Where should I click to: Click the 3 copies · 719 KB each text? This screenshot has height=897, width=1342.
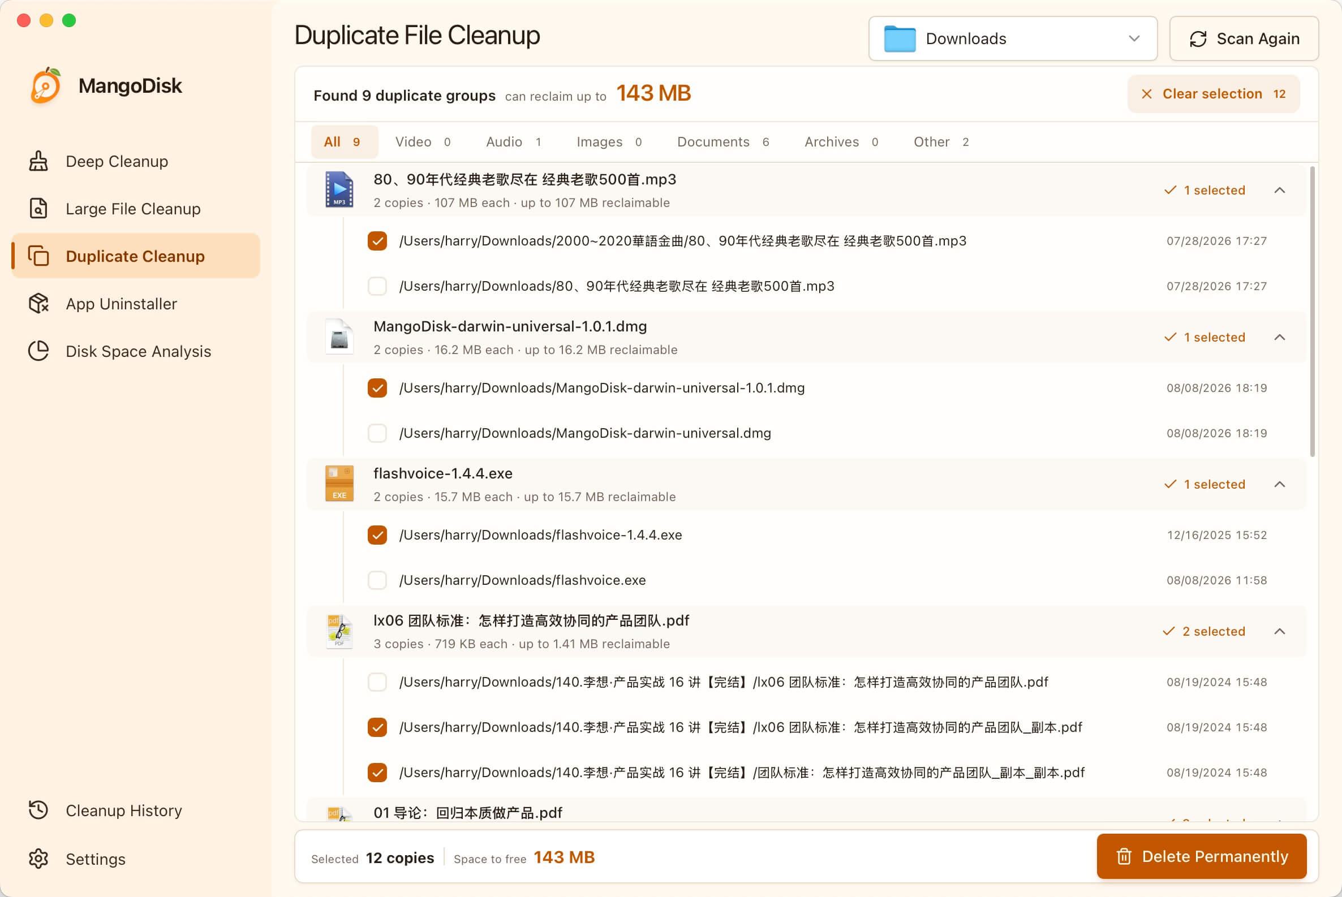tap(441, 644)
